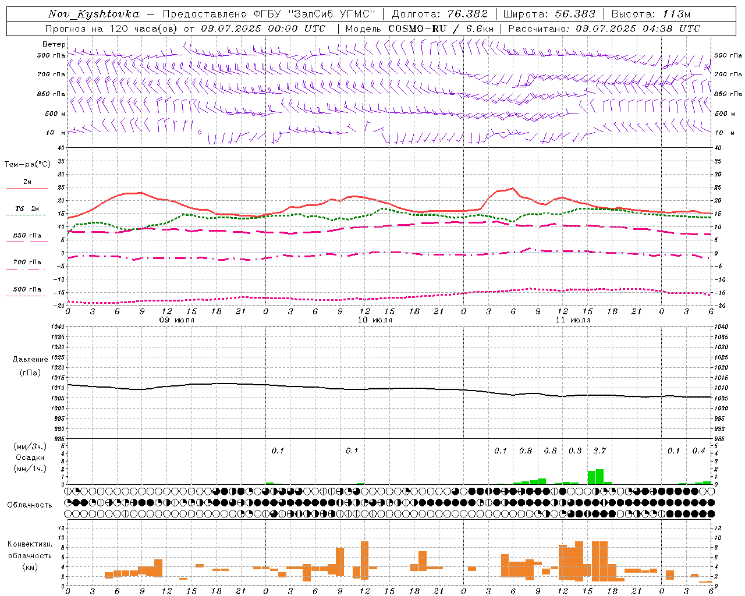Click the precipitation value 0.3
Screen dimensions: 745x596
click(x=575, y=450)
